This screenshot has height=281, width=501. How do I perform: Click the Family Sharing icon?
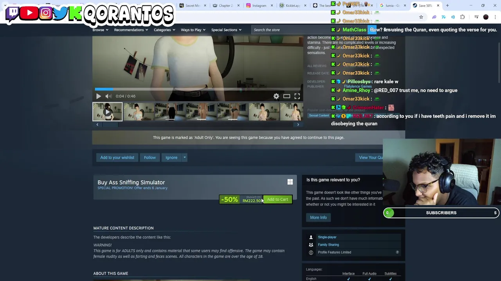point(311,245)
